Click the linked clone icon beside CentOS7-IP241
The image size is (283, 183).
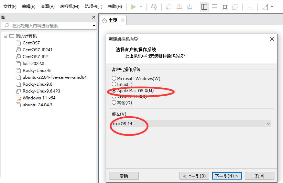[x=18, y=50]
